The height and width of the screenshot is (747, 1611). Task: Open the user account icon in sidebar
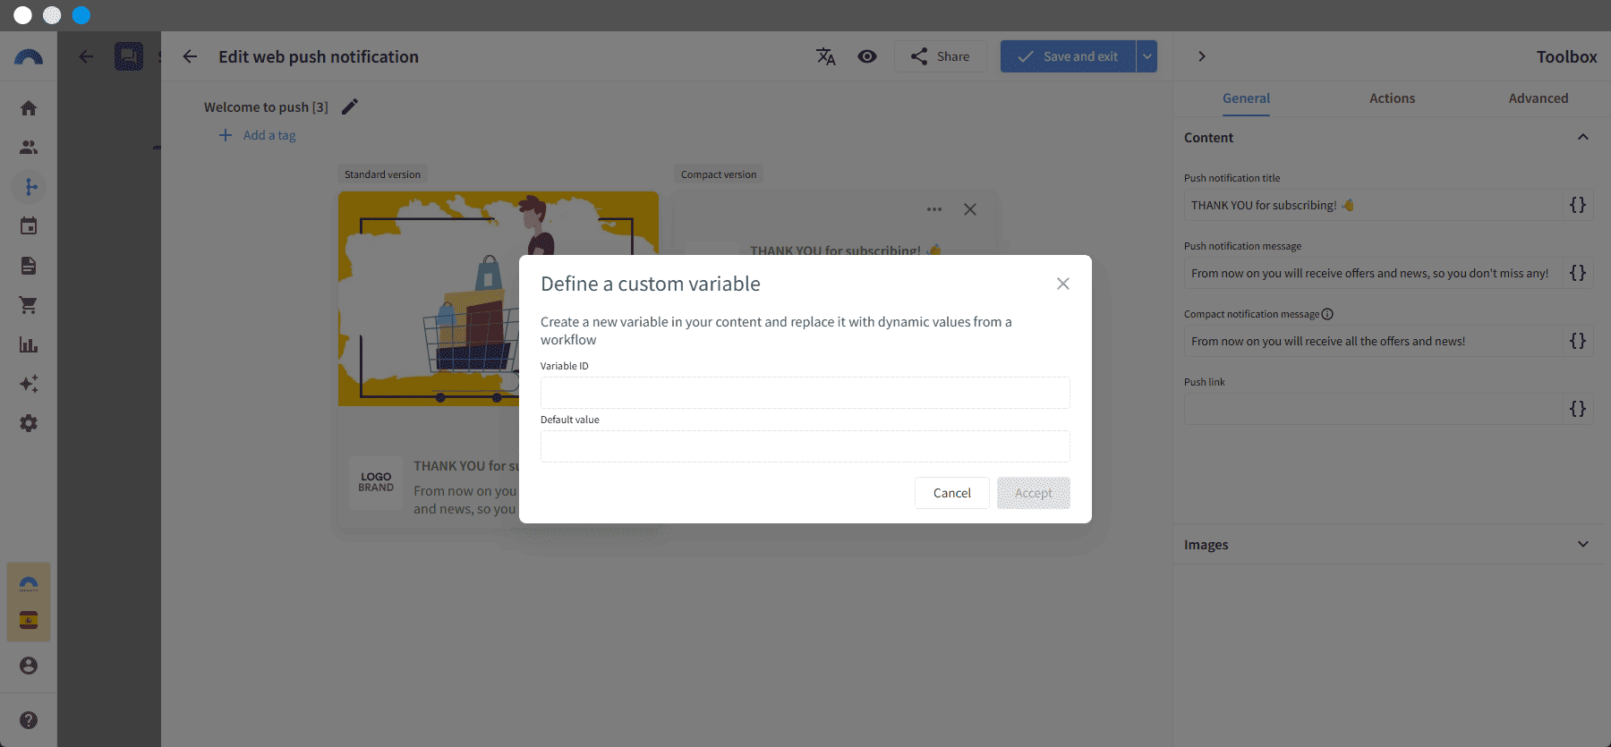pos(29,666)
